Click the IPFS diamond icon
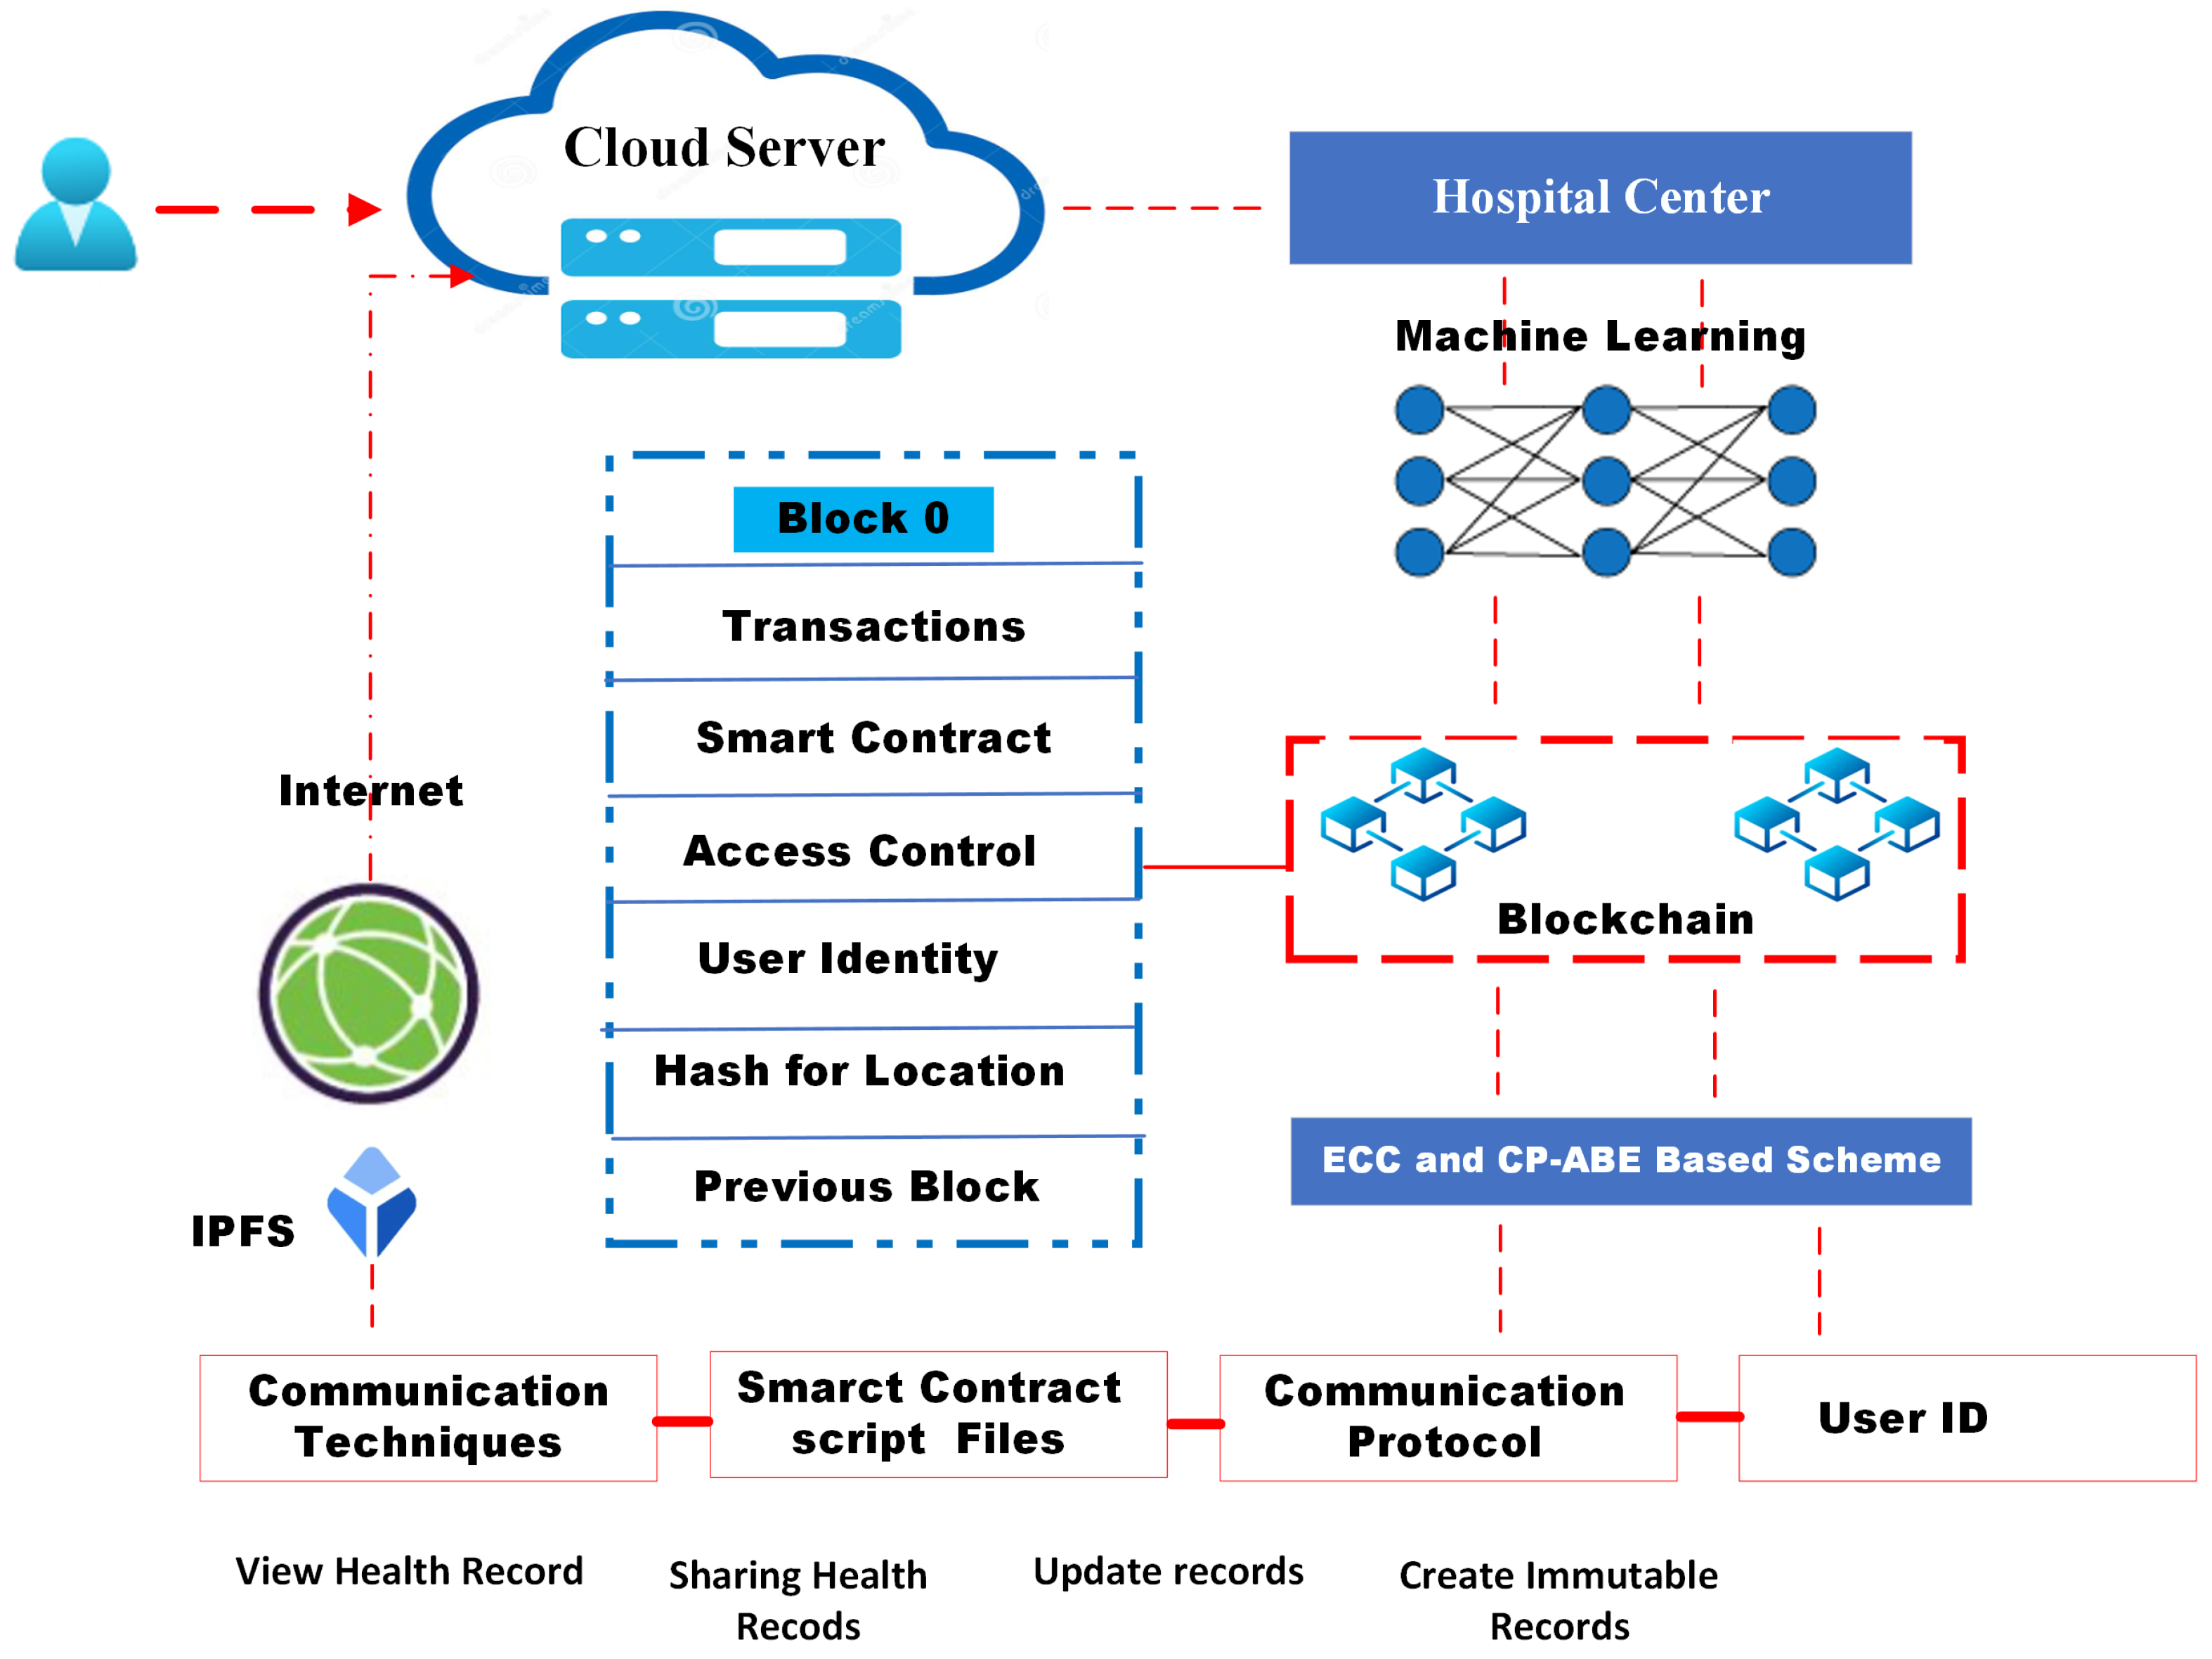 (367, 1203)
